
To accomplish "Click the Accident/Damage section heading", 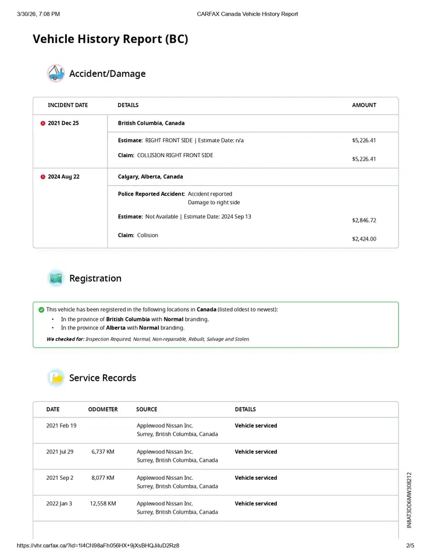I will 107,73.
